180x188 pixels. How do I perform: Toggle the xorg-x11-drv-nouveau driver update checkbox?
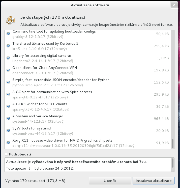click(x=8, y=143)
